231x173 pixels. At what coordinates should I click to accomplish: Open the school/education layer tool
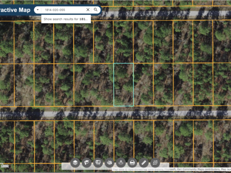tap(87, 163)
